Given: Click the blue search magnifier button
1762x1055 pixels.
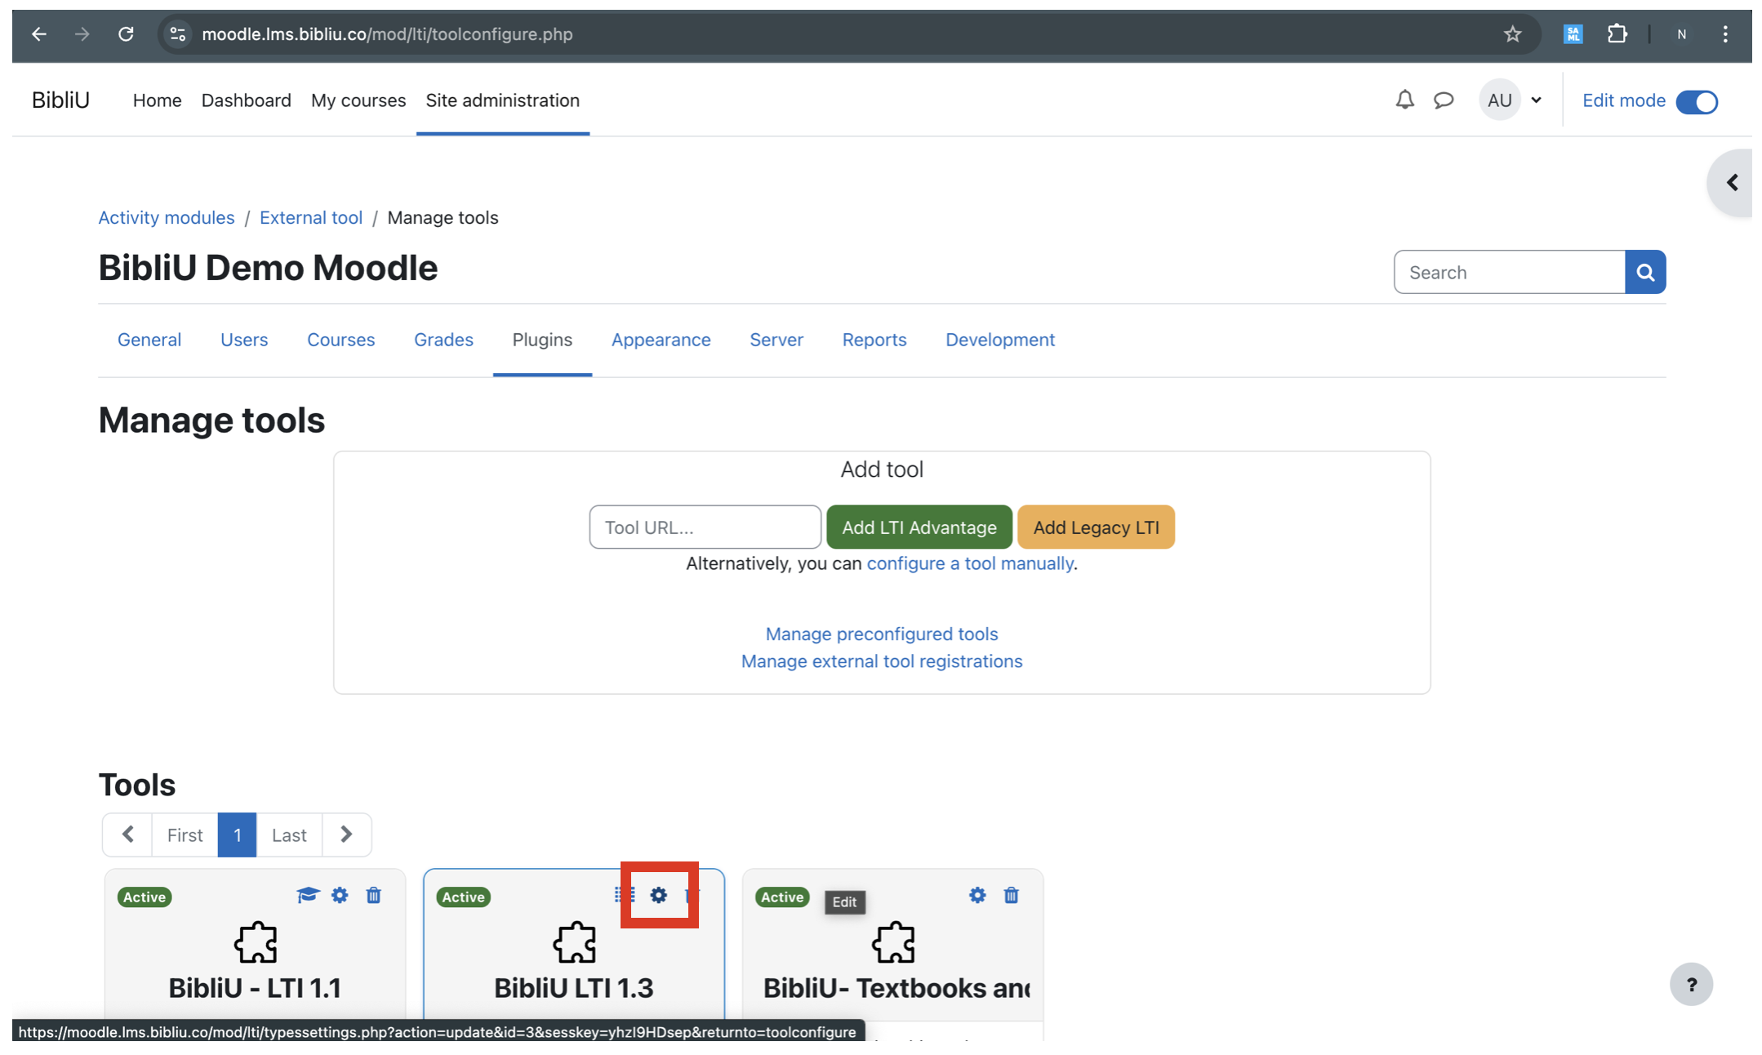Looking at the screenshot, I should click(1645, 272).
